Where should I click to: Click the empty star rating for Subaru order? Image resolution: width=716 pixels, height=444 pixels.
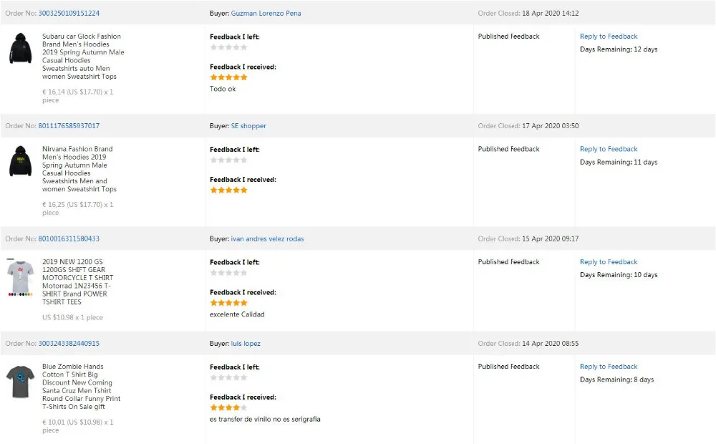228,47
